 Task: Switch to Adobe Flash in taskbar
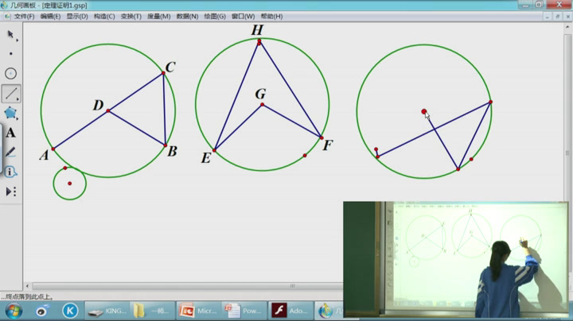click(x=290, y=311)
